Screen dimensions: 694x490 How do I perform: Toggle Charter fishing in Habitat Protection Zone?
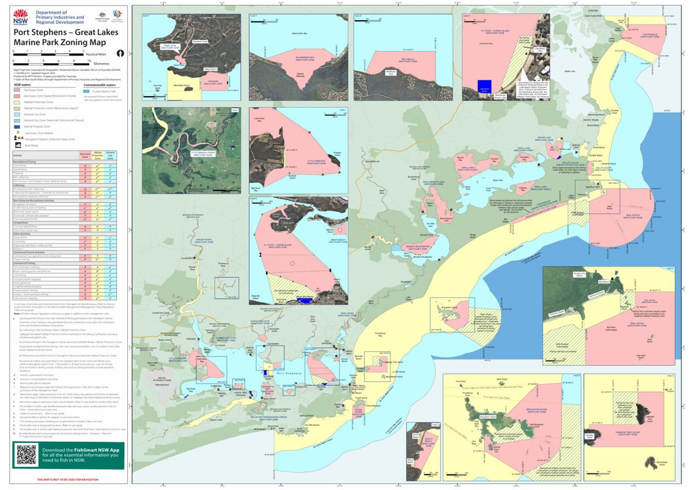[x=98, y=259]
